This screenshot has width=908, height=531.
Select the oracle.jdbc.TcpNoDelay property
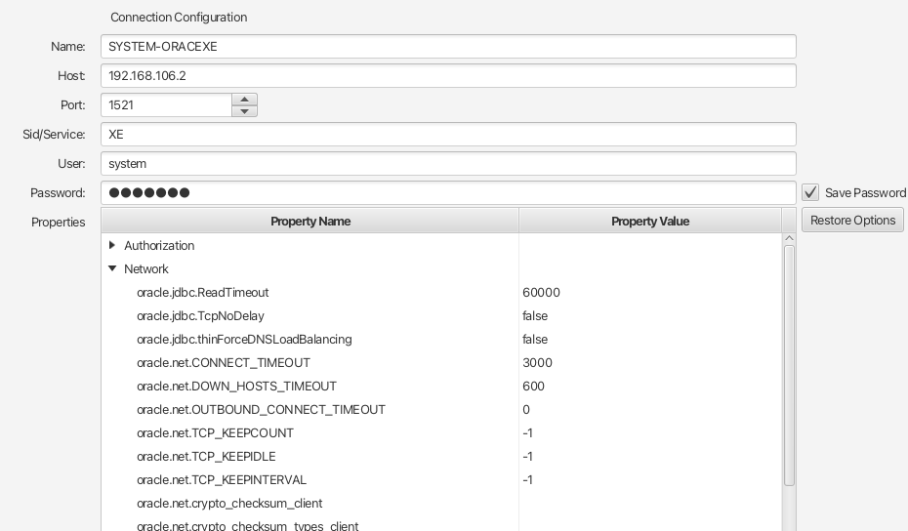[200, 315]
